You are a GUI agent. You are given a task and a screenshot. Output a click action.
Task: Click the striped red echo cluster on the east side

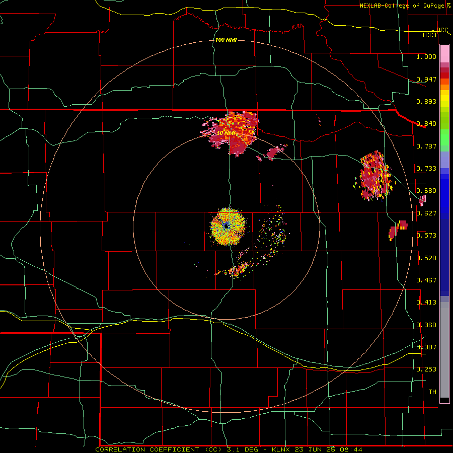click(x=374, y=175)
